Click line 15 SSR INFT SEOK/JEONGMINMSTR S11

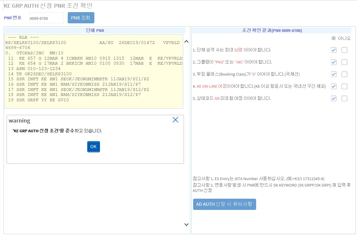click(x=79, y=79)
